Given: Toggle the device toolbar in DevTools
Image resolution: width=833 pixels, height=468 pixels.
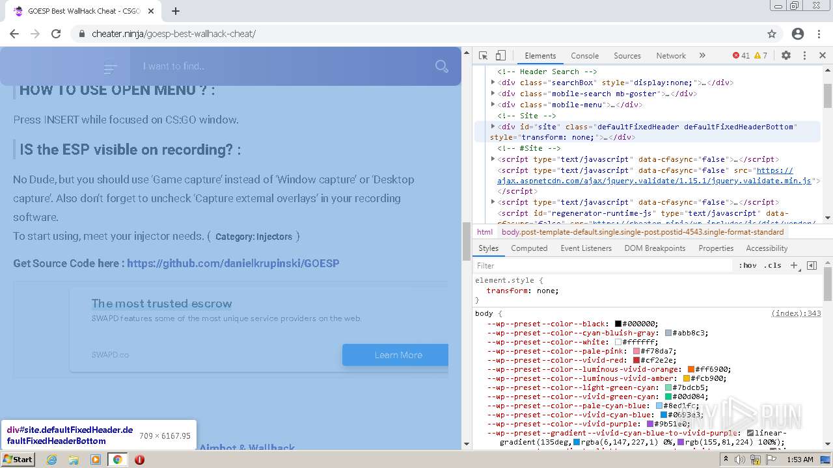Looking at the screenshot, I should [x=500, y=56].
